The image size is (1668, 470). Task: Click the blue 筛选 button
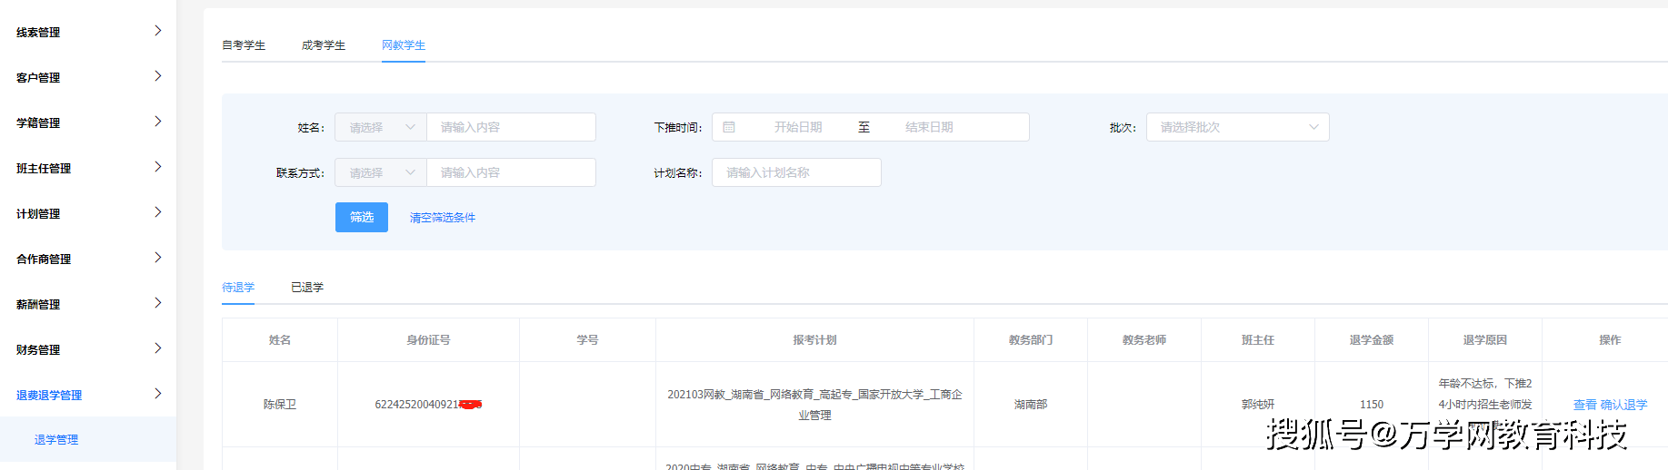[362, 218]
